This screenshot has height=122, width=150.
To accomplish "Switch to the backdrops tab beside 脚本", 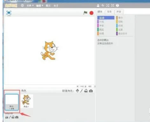I will pos(109,12).
